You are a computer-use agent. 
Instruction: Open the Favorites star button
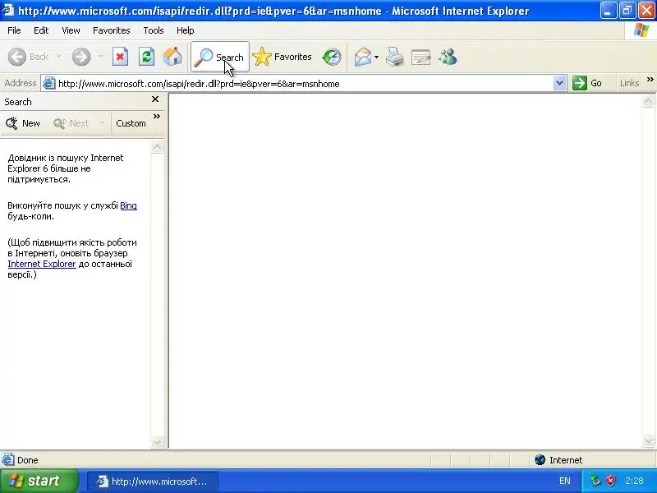[283, 57]
